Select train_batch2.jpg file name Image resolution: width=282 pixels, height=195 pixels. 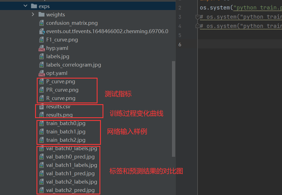tap(66, 140)
